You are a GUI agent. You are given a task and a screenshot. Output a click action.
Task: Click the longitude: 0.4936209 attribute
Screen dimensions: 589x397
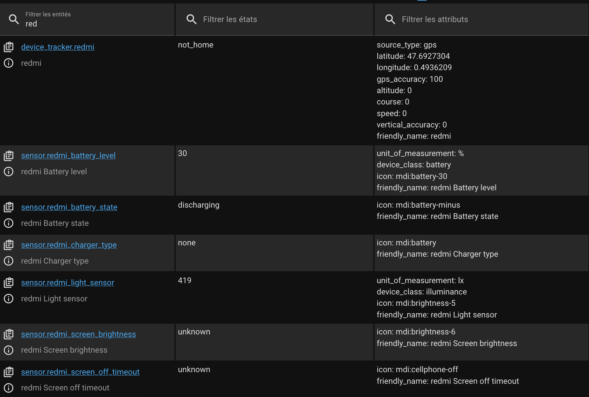(414, 68)
